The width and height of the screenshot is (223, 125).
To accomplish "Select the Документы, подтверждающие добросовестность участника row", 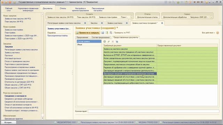I will pyautogui.click(x=160, y=83).
